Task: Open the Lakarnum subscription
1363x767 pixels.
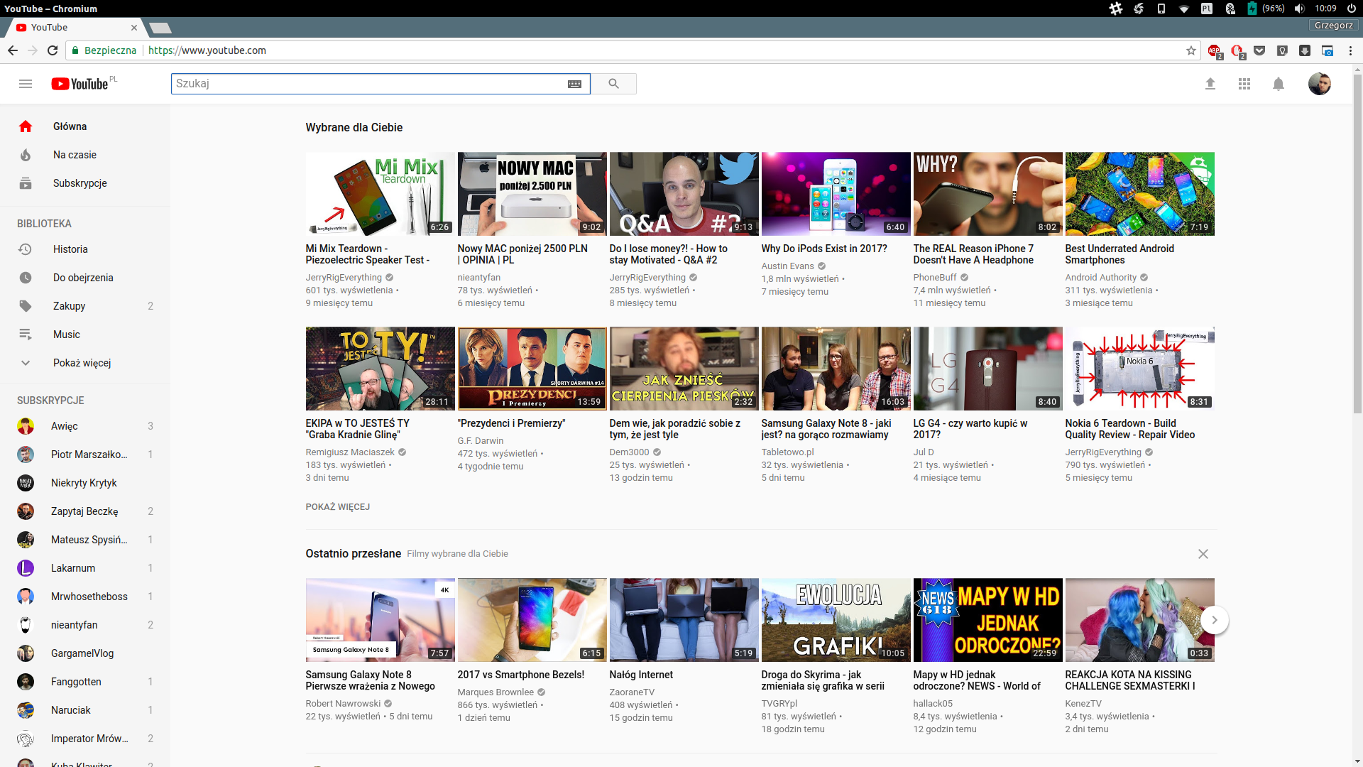Action: [x=85, y=568]
